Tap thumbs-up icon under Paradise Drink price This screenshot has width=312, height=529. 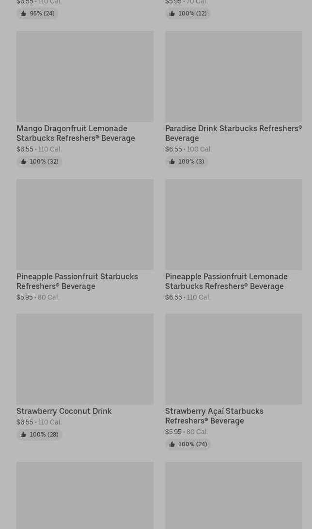(x=172, y=162)
